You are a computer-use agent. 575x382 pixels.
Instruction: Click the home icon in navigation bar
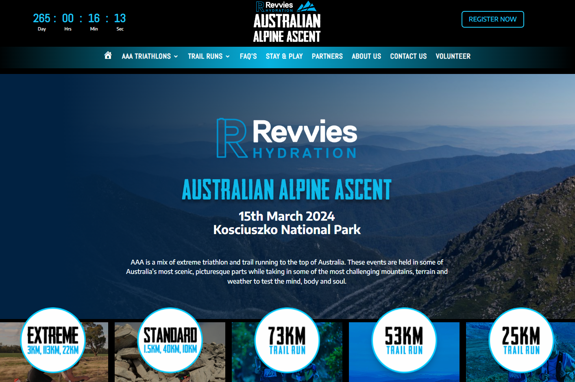coord(108,55)
